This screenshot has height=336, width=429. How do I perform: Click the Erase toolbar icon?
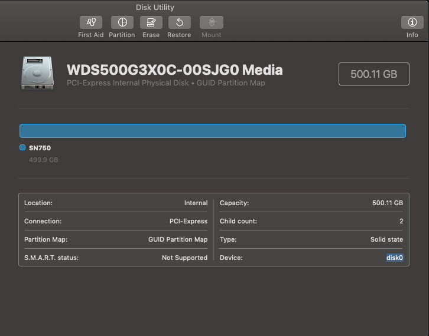(151, 22)
